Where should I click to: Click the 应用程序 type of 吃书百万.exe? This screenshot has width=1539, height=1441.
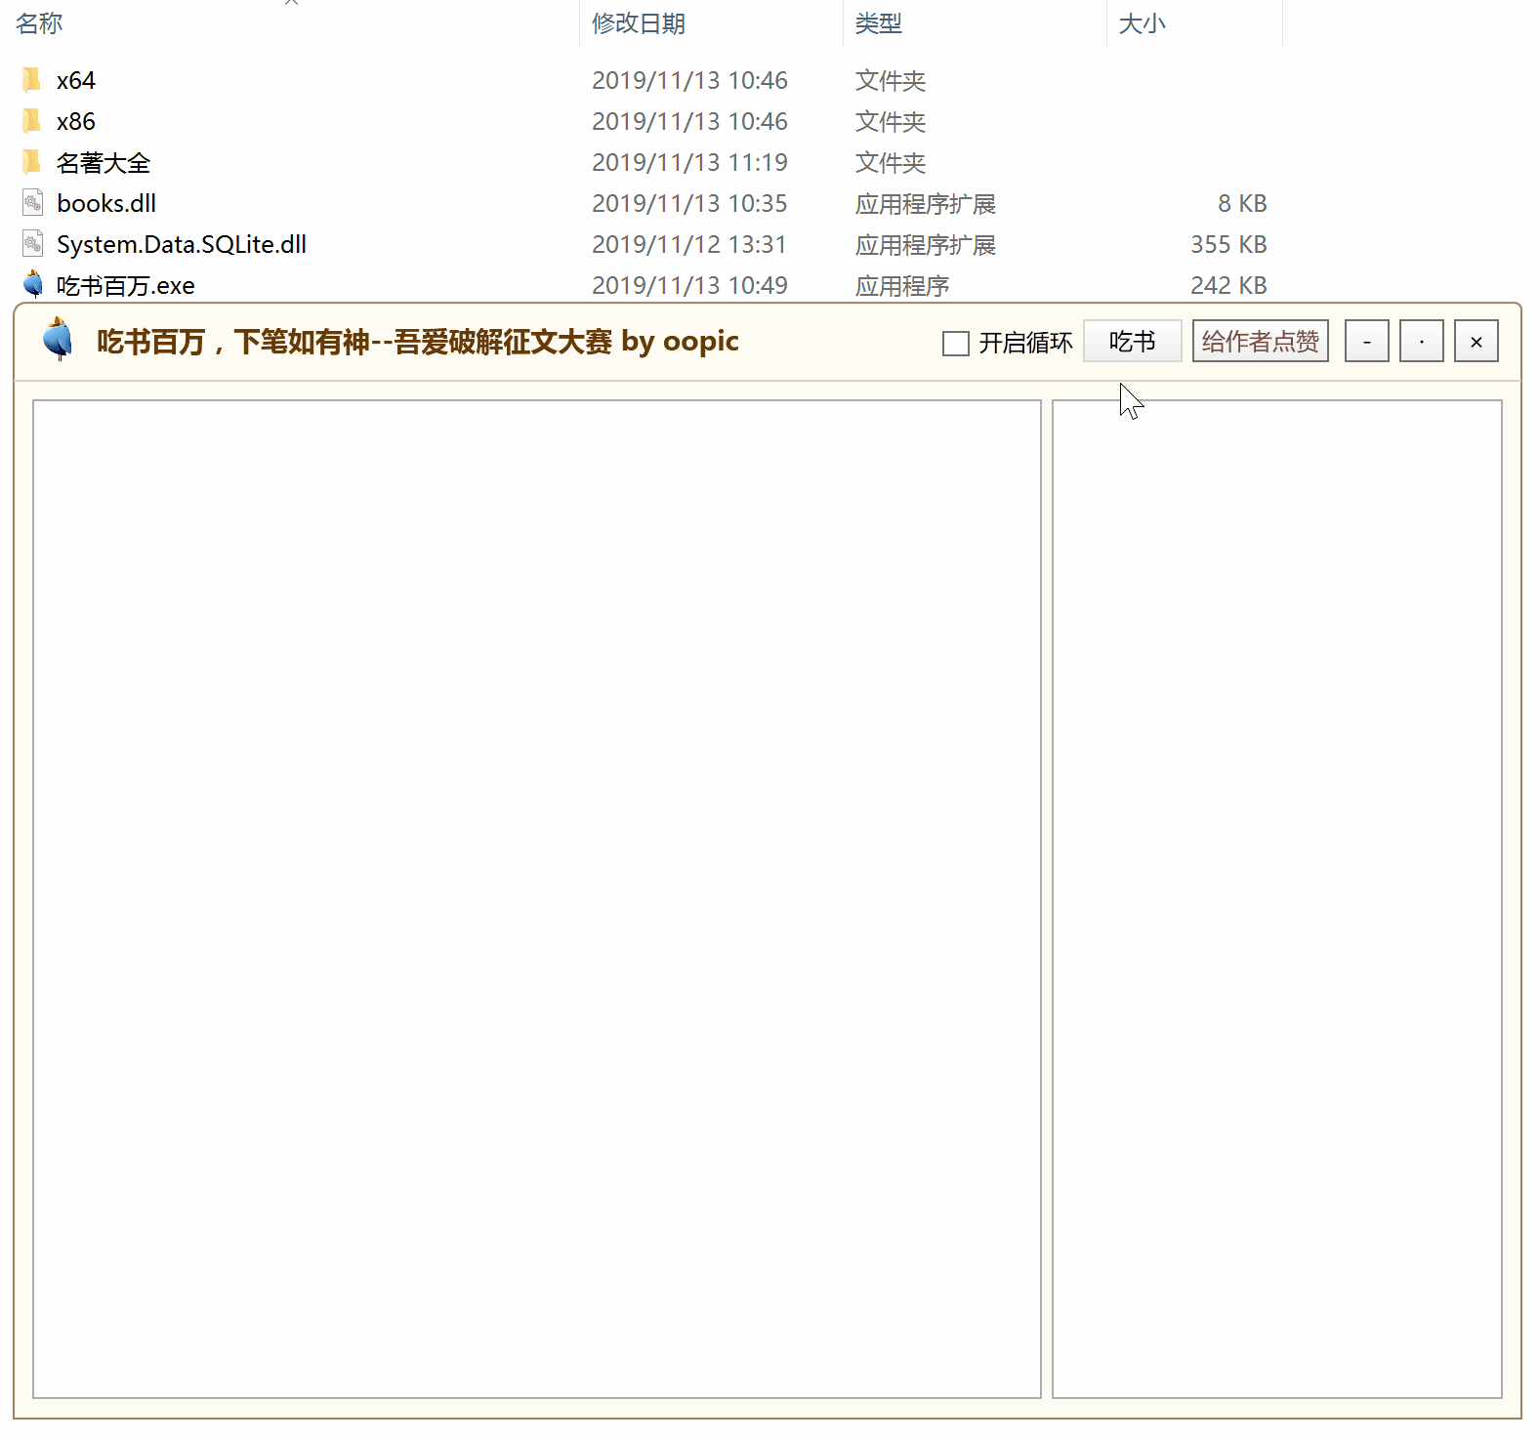pos(902,285)
